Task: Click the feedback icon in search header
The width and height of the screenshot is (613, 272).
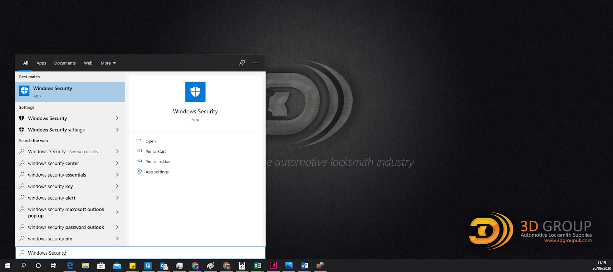Action: pyautogui.click(x=242, y=63)
